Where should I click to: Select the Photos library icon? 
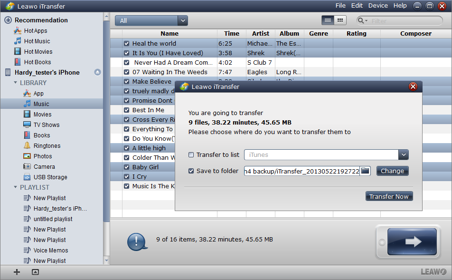click(27, 156)
